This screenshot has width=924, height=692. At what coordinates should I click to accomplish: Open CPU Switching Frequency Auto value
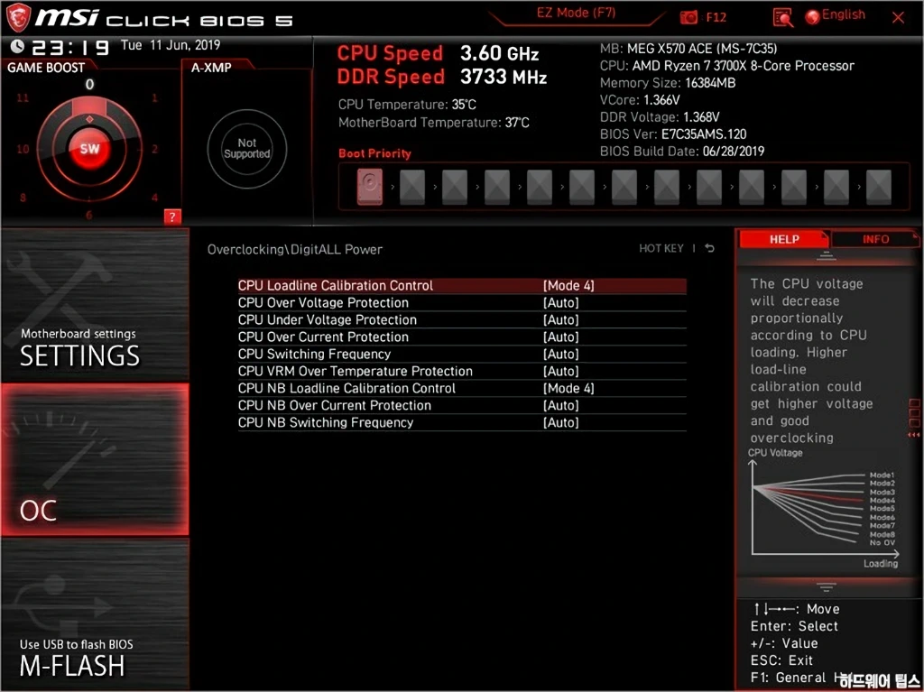click(x=561, y=355)
